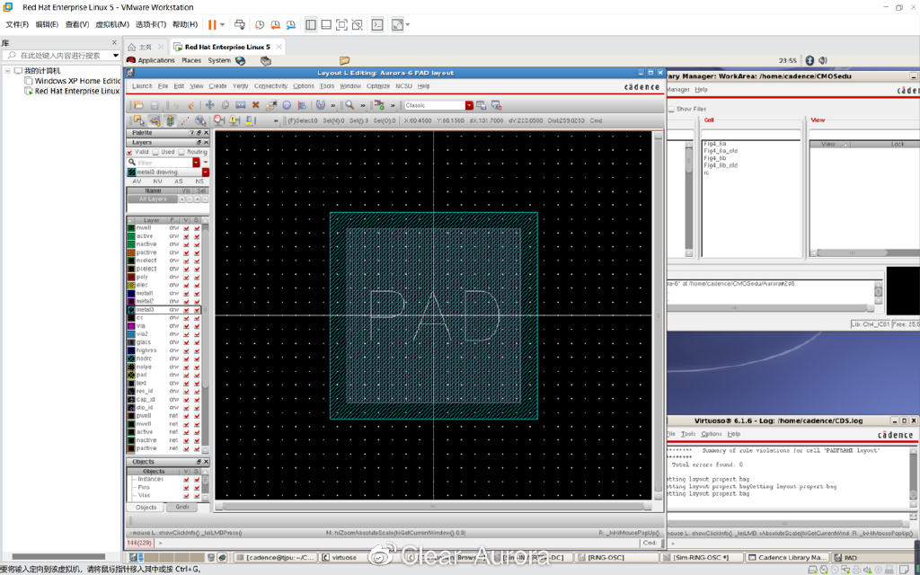The image size is (920, 575).
Task: Select Fig4_6a cell in Library Manager
Action: tap(714, 144)
